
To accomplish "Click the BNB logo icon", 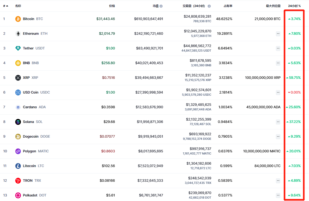I will point(18,63).
